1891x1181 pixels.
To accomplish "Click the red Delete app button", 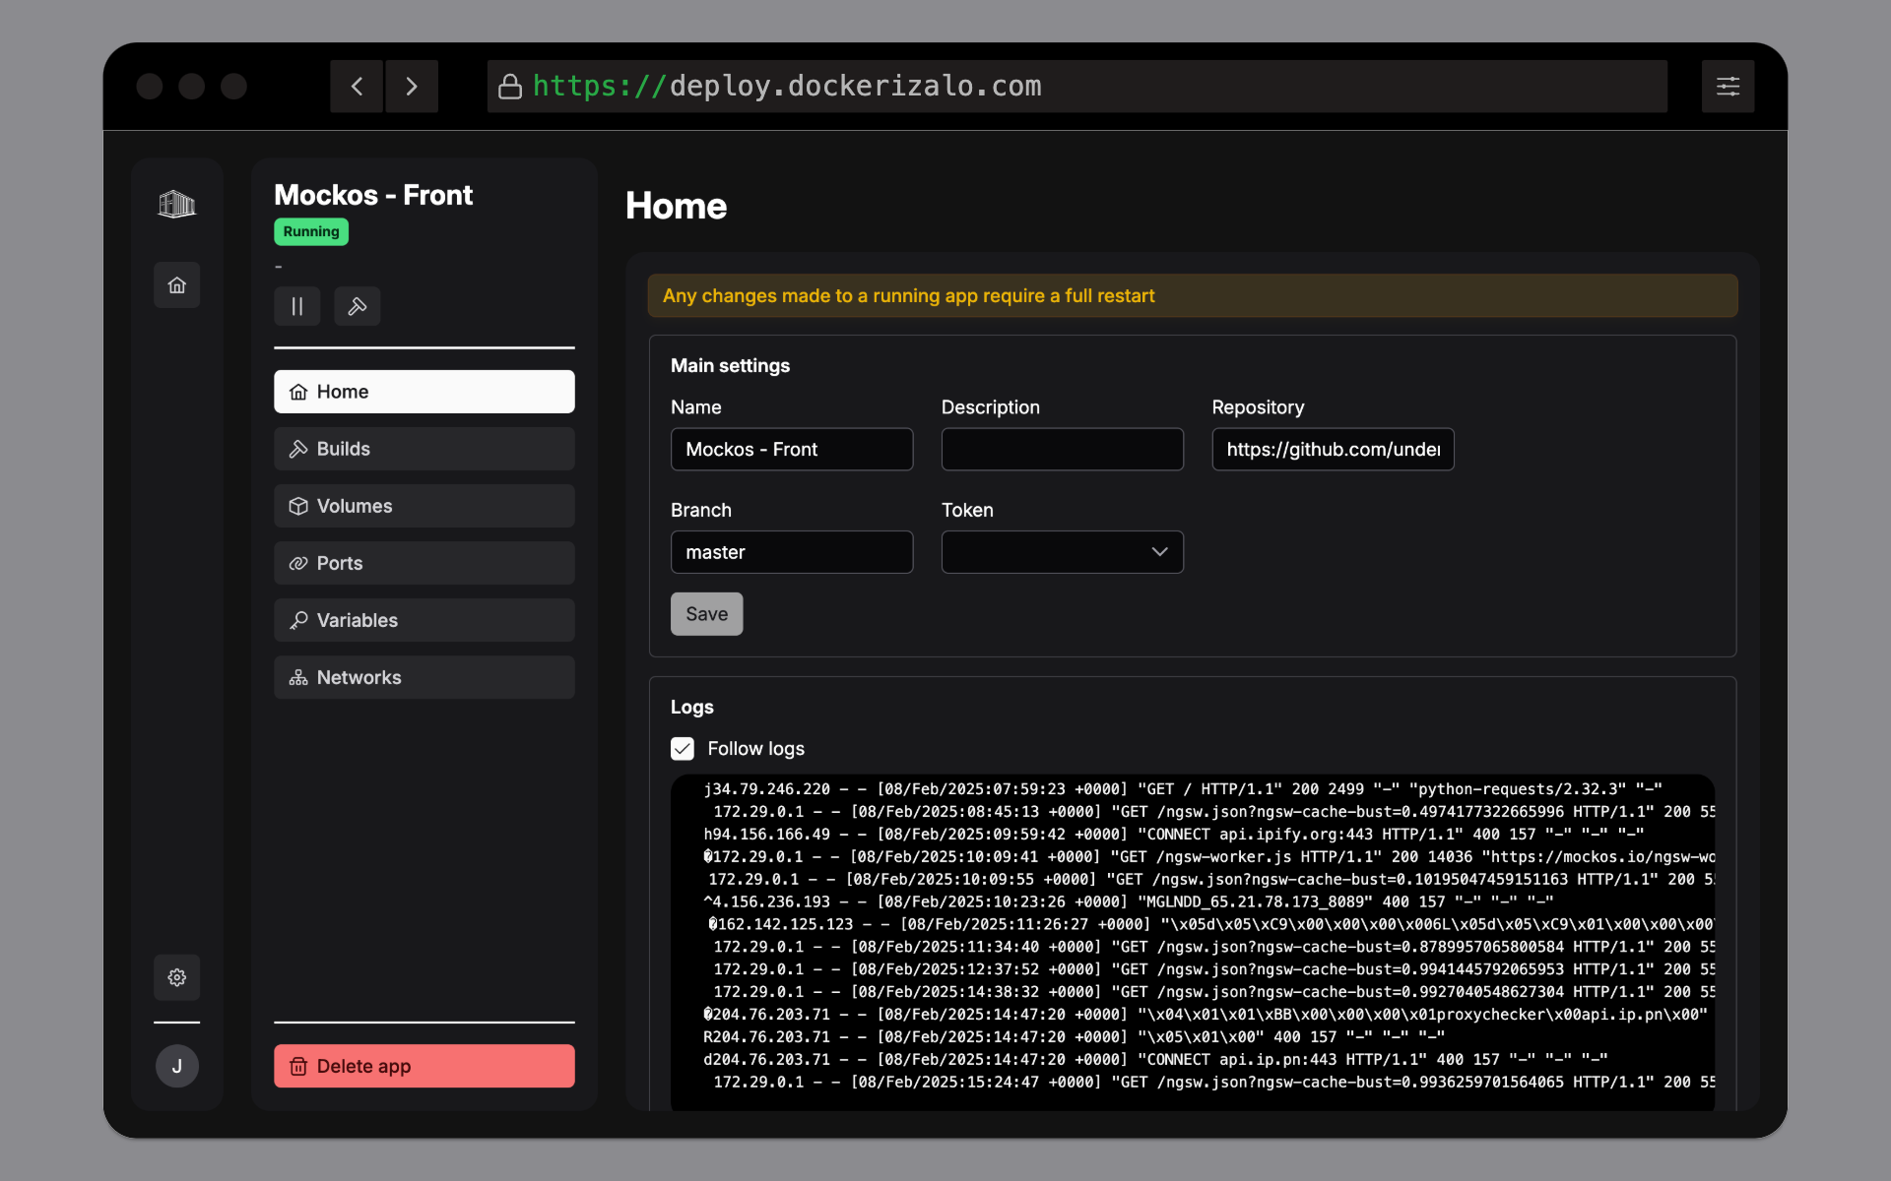I will pyautogui.click(x=424, y=1066).
